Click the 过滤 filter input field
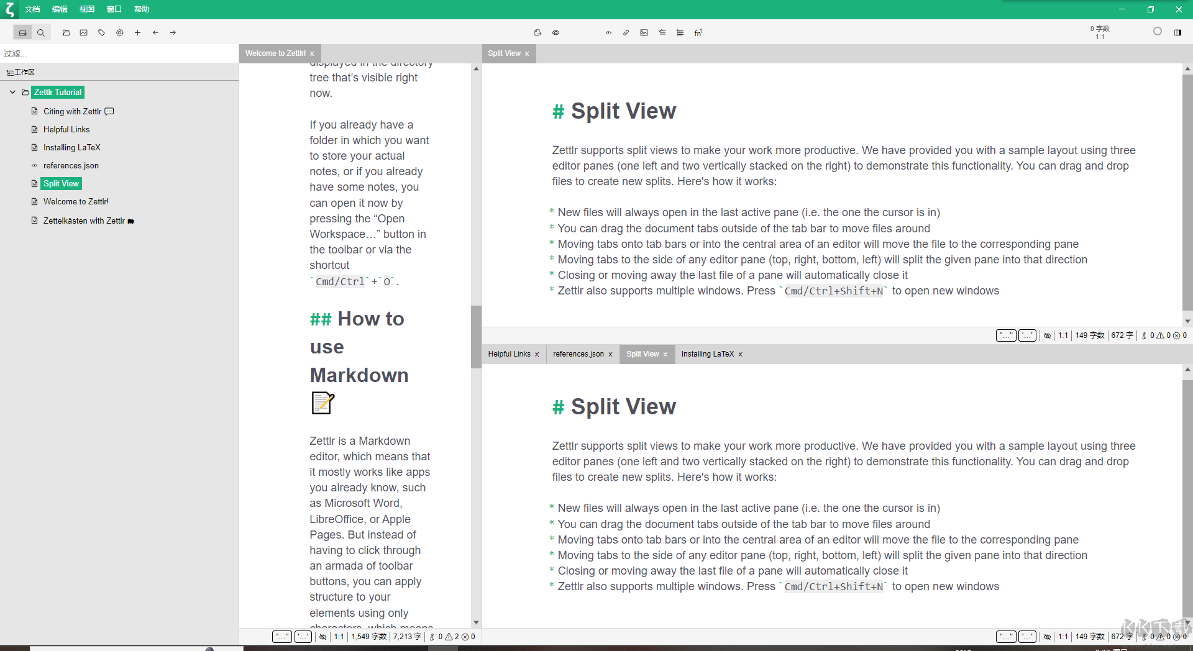 118,53
